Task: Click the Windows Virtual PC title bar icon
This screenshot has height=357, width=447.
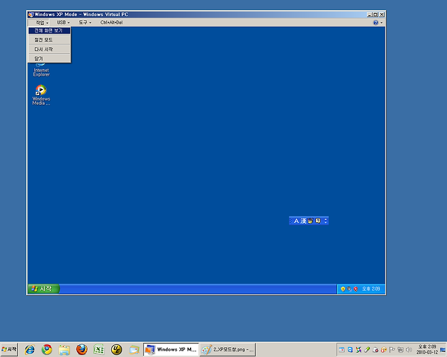Action: tap(31, 14)
